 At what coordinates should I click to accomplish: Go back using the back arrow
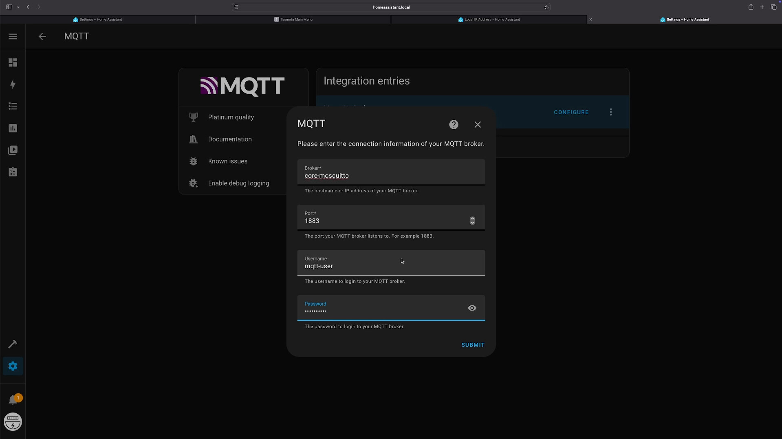(x=42, y=36)
